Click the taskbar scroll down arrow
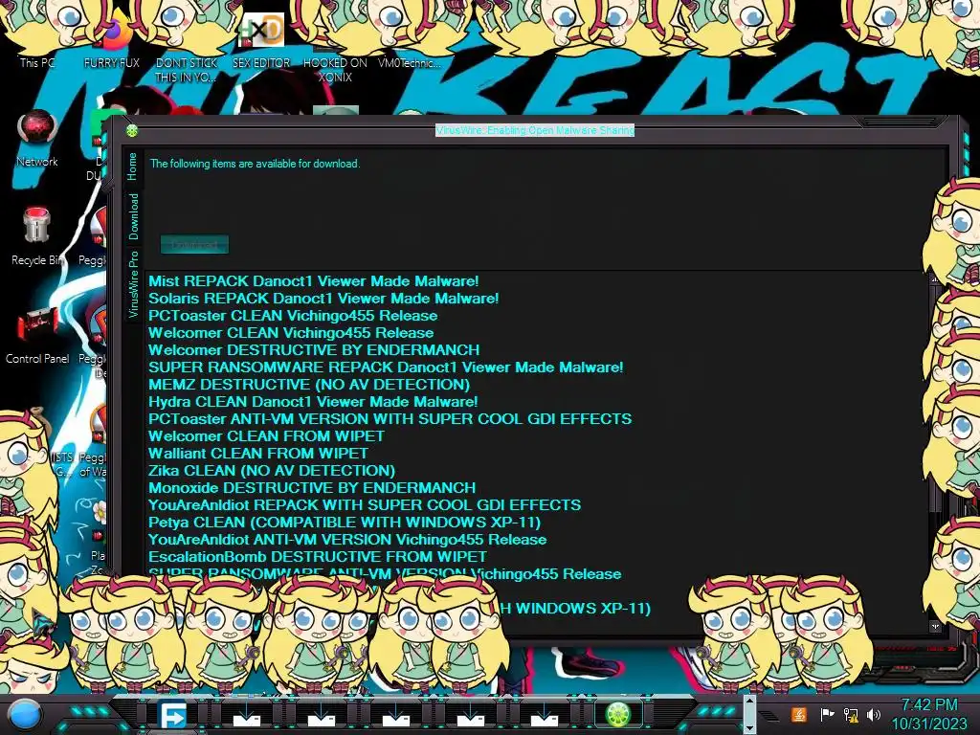The image size is (980, 735). [x=748, y=726]
